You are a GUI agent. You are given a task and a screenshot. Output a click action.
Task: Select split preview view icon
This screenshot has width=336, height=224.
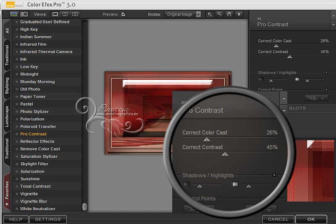coord(65,14)
